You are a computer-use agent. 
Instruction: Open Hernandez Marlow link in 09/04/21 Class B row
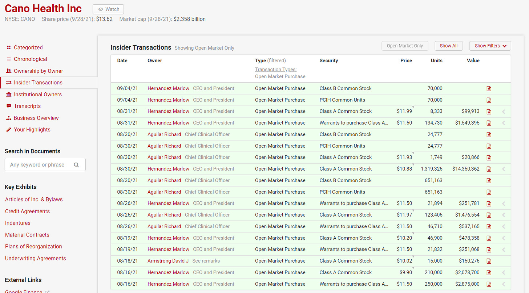(x=168, y=88)
